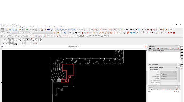Open the Blocco menu
The width and height of the screenshot is (184, 102).
click(x=51, y=27)
